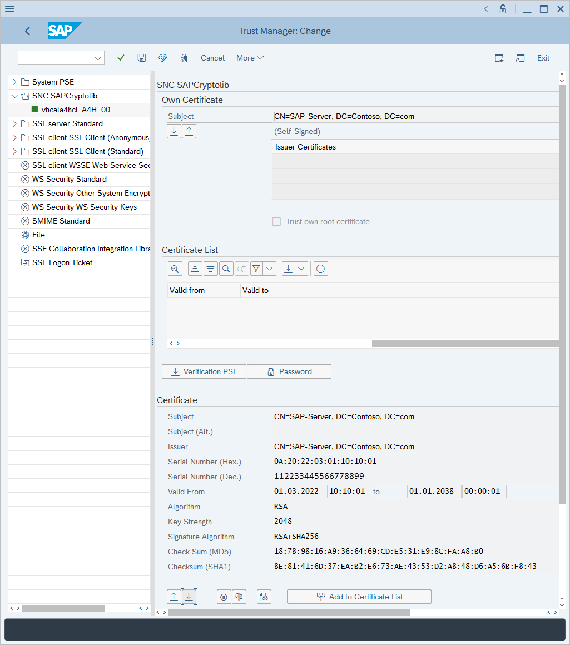Click the Add to Certificate List button
This screenshot has height=645, width=570.
[x=359, y=597]
